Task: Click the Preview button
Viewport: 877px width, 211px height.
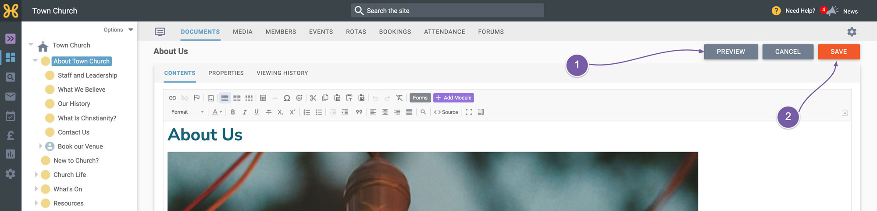Action: [x=731, y=52]
